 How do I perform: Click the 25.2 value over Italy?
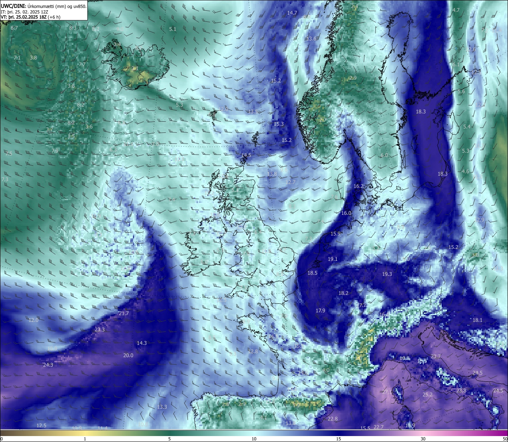pyautogui.click(x=427, y=394)
